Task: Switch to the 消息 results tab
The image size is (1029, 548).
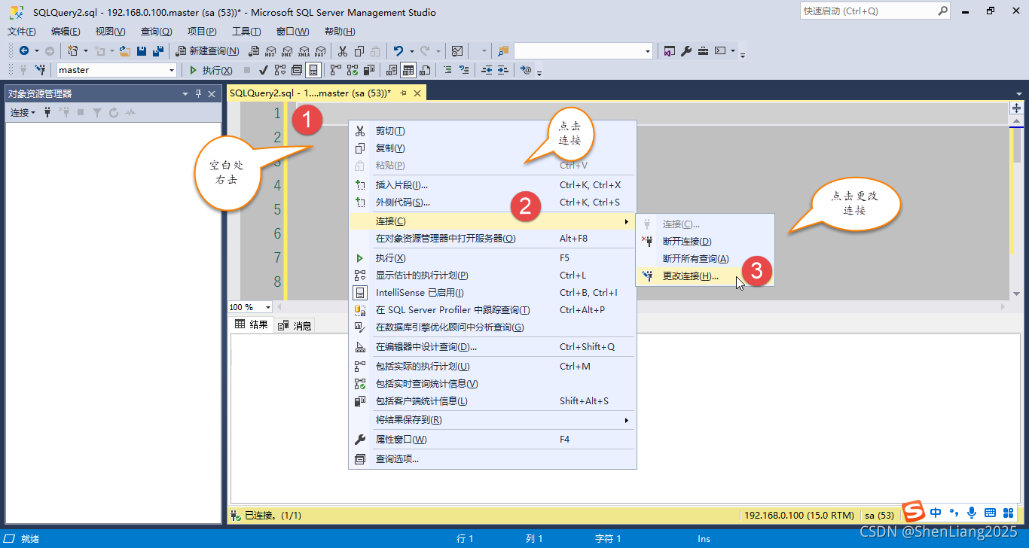Action: [x=295, y=324]
